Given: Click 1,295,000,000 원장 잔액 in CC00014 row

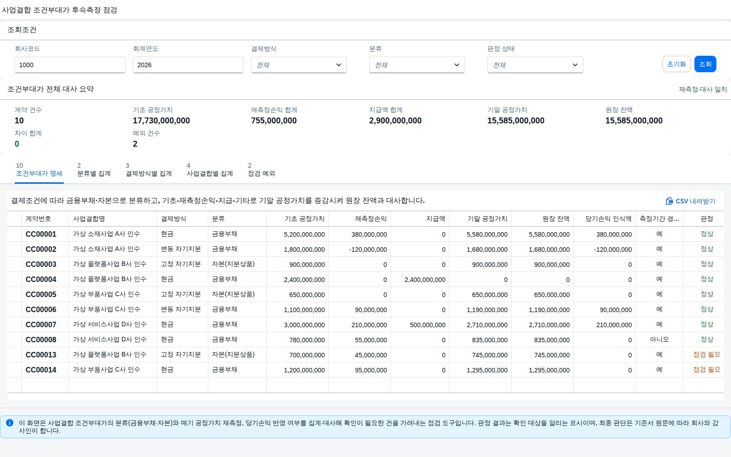Looking at the screenshot, I should click(549, 370).
